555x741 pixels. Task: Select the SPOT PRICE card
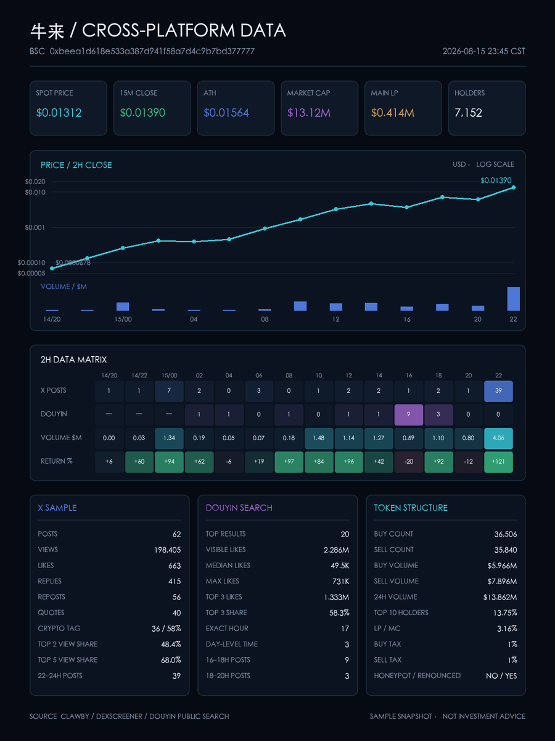[68, 108]
